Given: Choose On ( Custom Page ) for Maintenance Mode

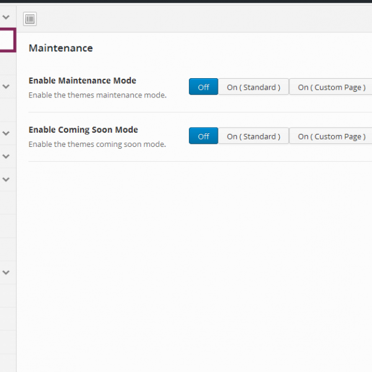Looking at the screenshot, I should 330,87.
